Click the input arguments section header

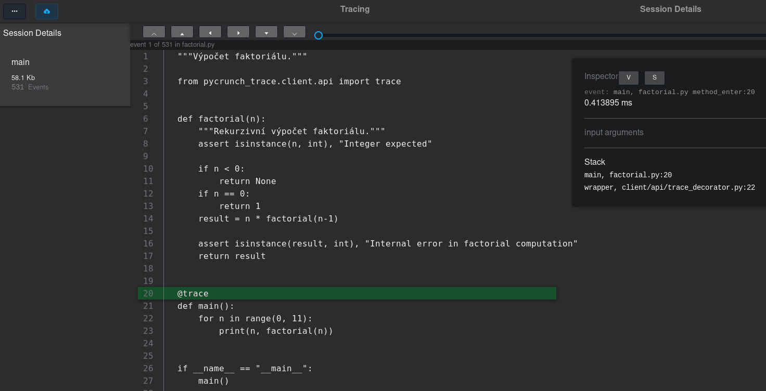coord(614,133)
